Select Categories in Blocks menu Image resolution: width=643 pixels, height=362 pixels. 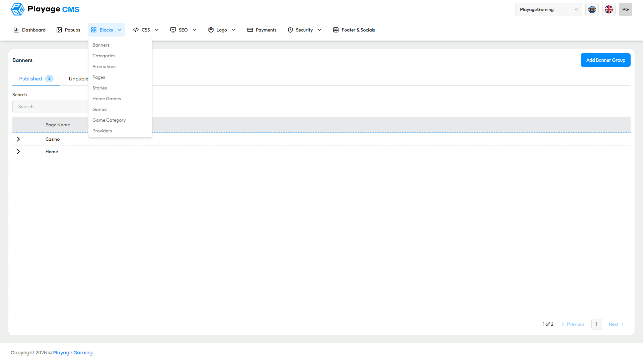[120, 56]
